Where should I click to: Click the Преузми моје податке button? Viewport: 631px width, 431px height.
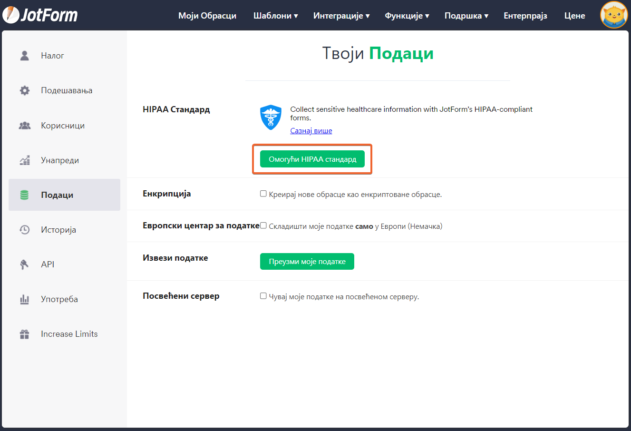tap(307, 261)
